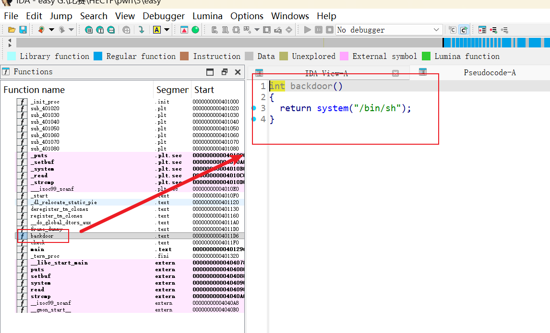Save the current IDA database
This screenshot has width=550, height=333.
pos(23,30)
